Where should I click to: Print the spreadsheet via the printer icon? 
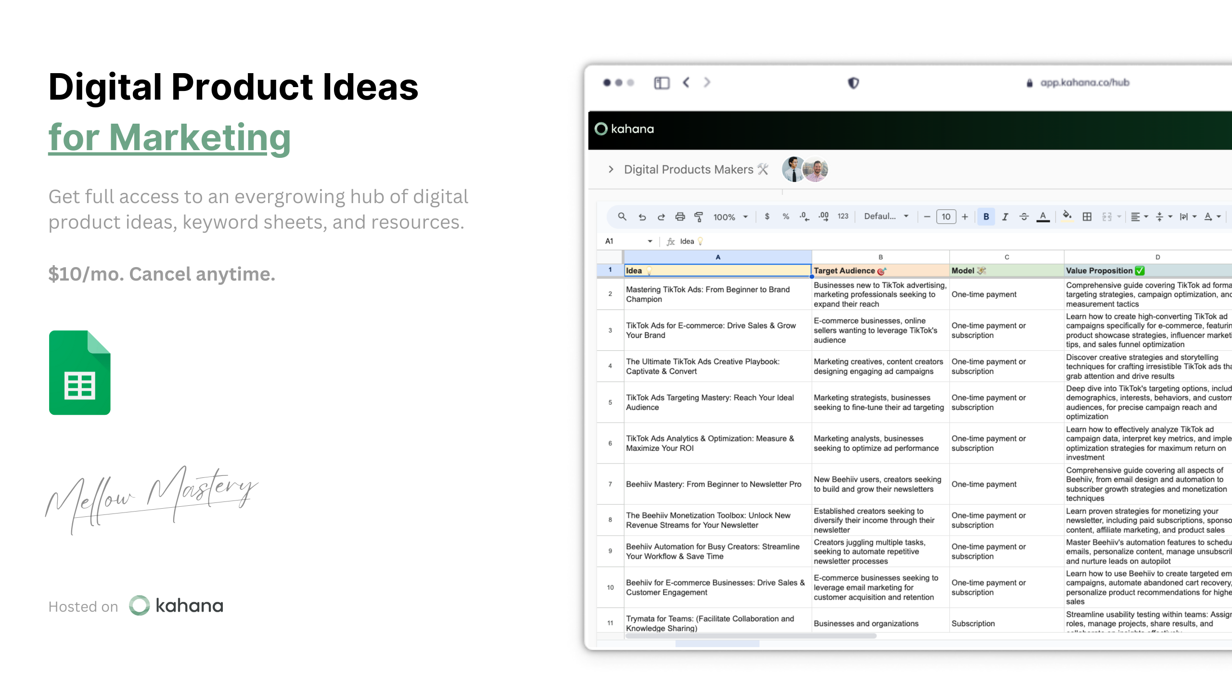(680, 217)
